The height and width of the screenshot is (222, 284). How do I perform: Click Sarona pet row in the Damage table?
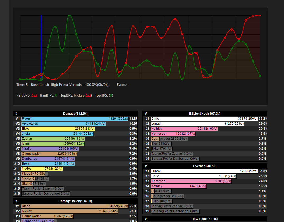point(45,194)
